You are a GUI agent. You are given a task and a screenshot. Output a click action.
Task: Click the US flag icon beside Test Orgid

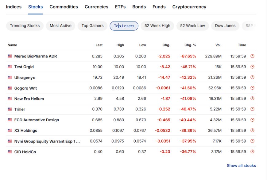tap(10, 67)
